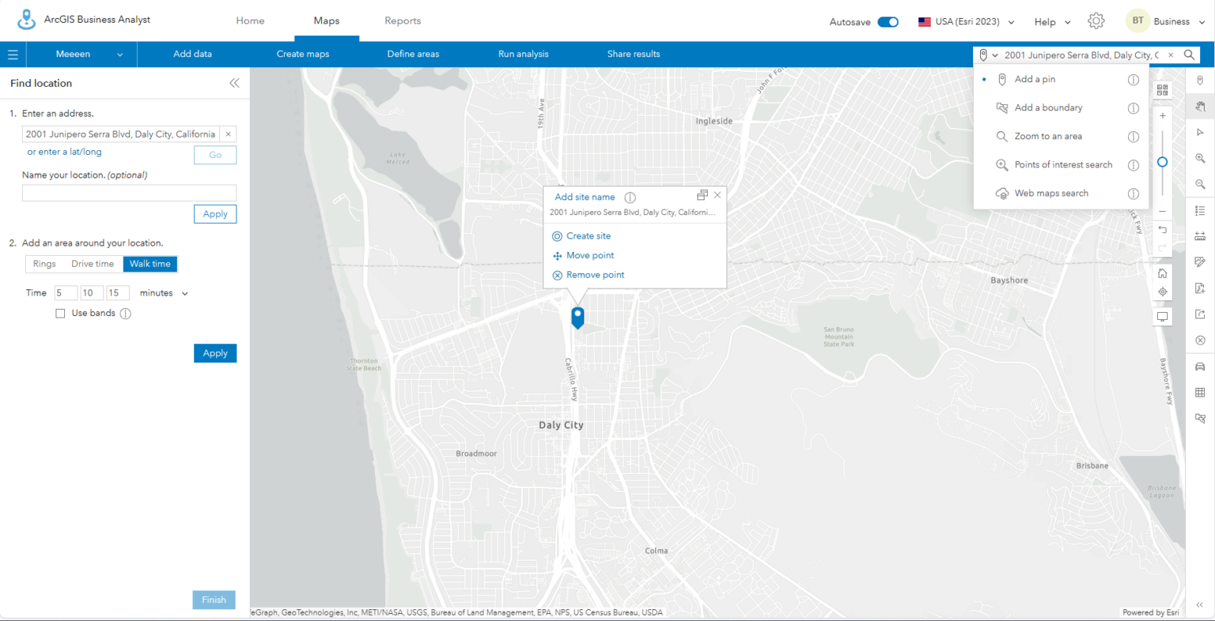Click the 'or enter a lat/long' link

point(64,152)
